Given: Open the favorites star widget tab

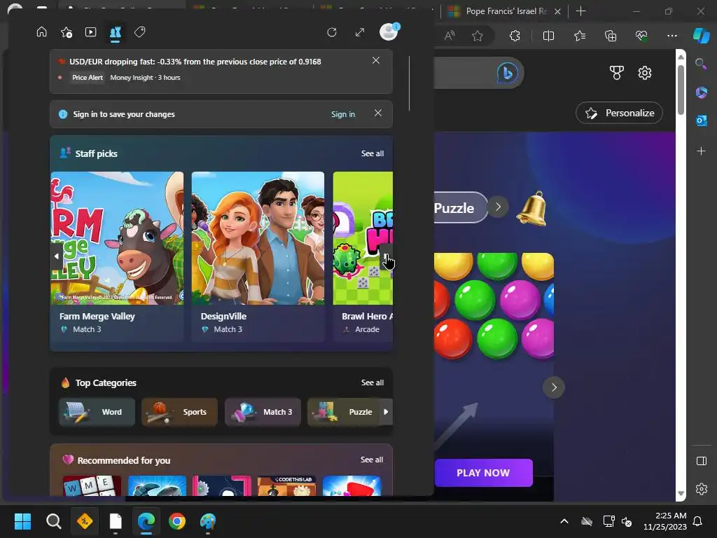Looking at the screenshot, I should [67, 32].
